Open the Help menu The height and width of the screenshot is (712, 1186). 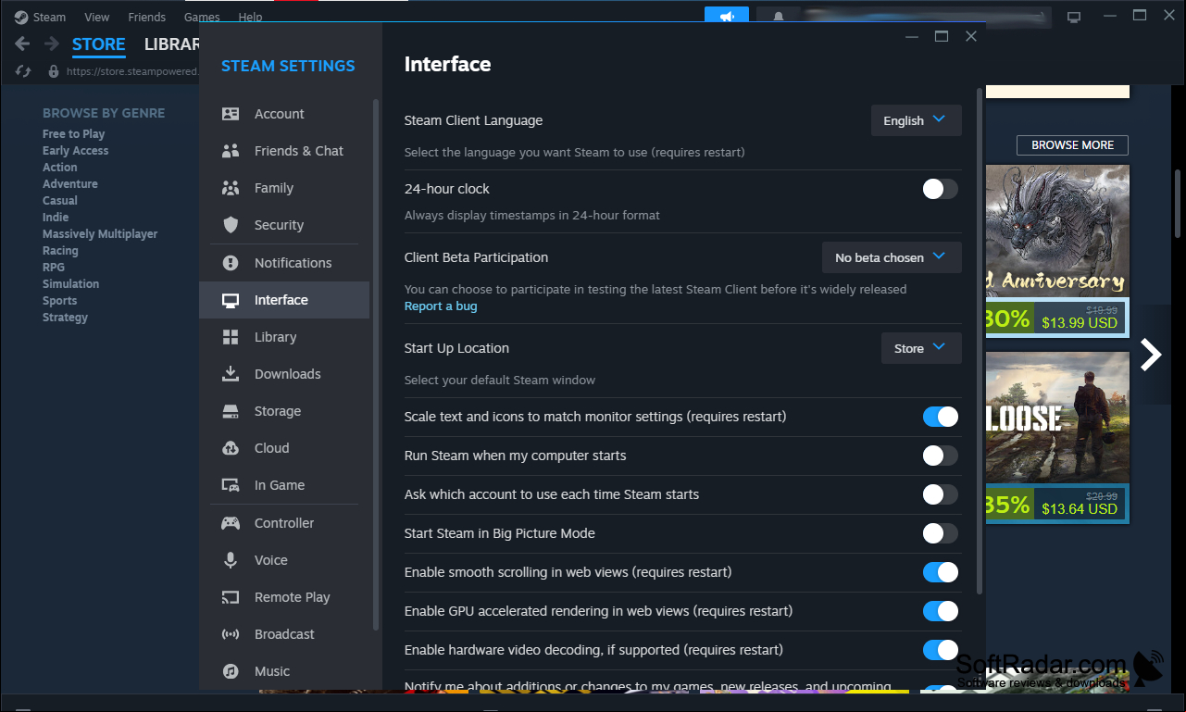tap(250, 17)
